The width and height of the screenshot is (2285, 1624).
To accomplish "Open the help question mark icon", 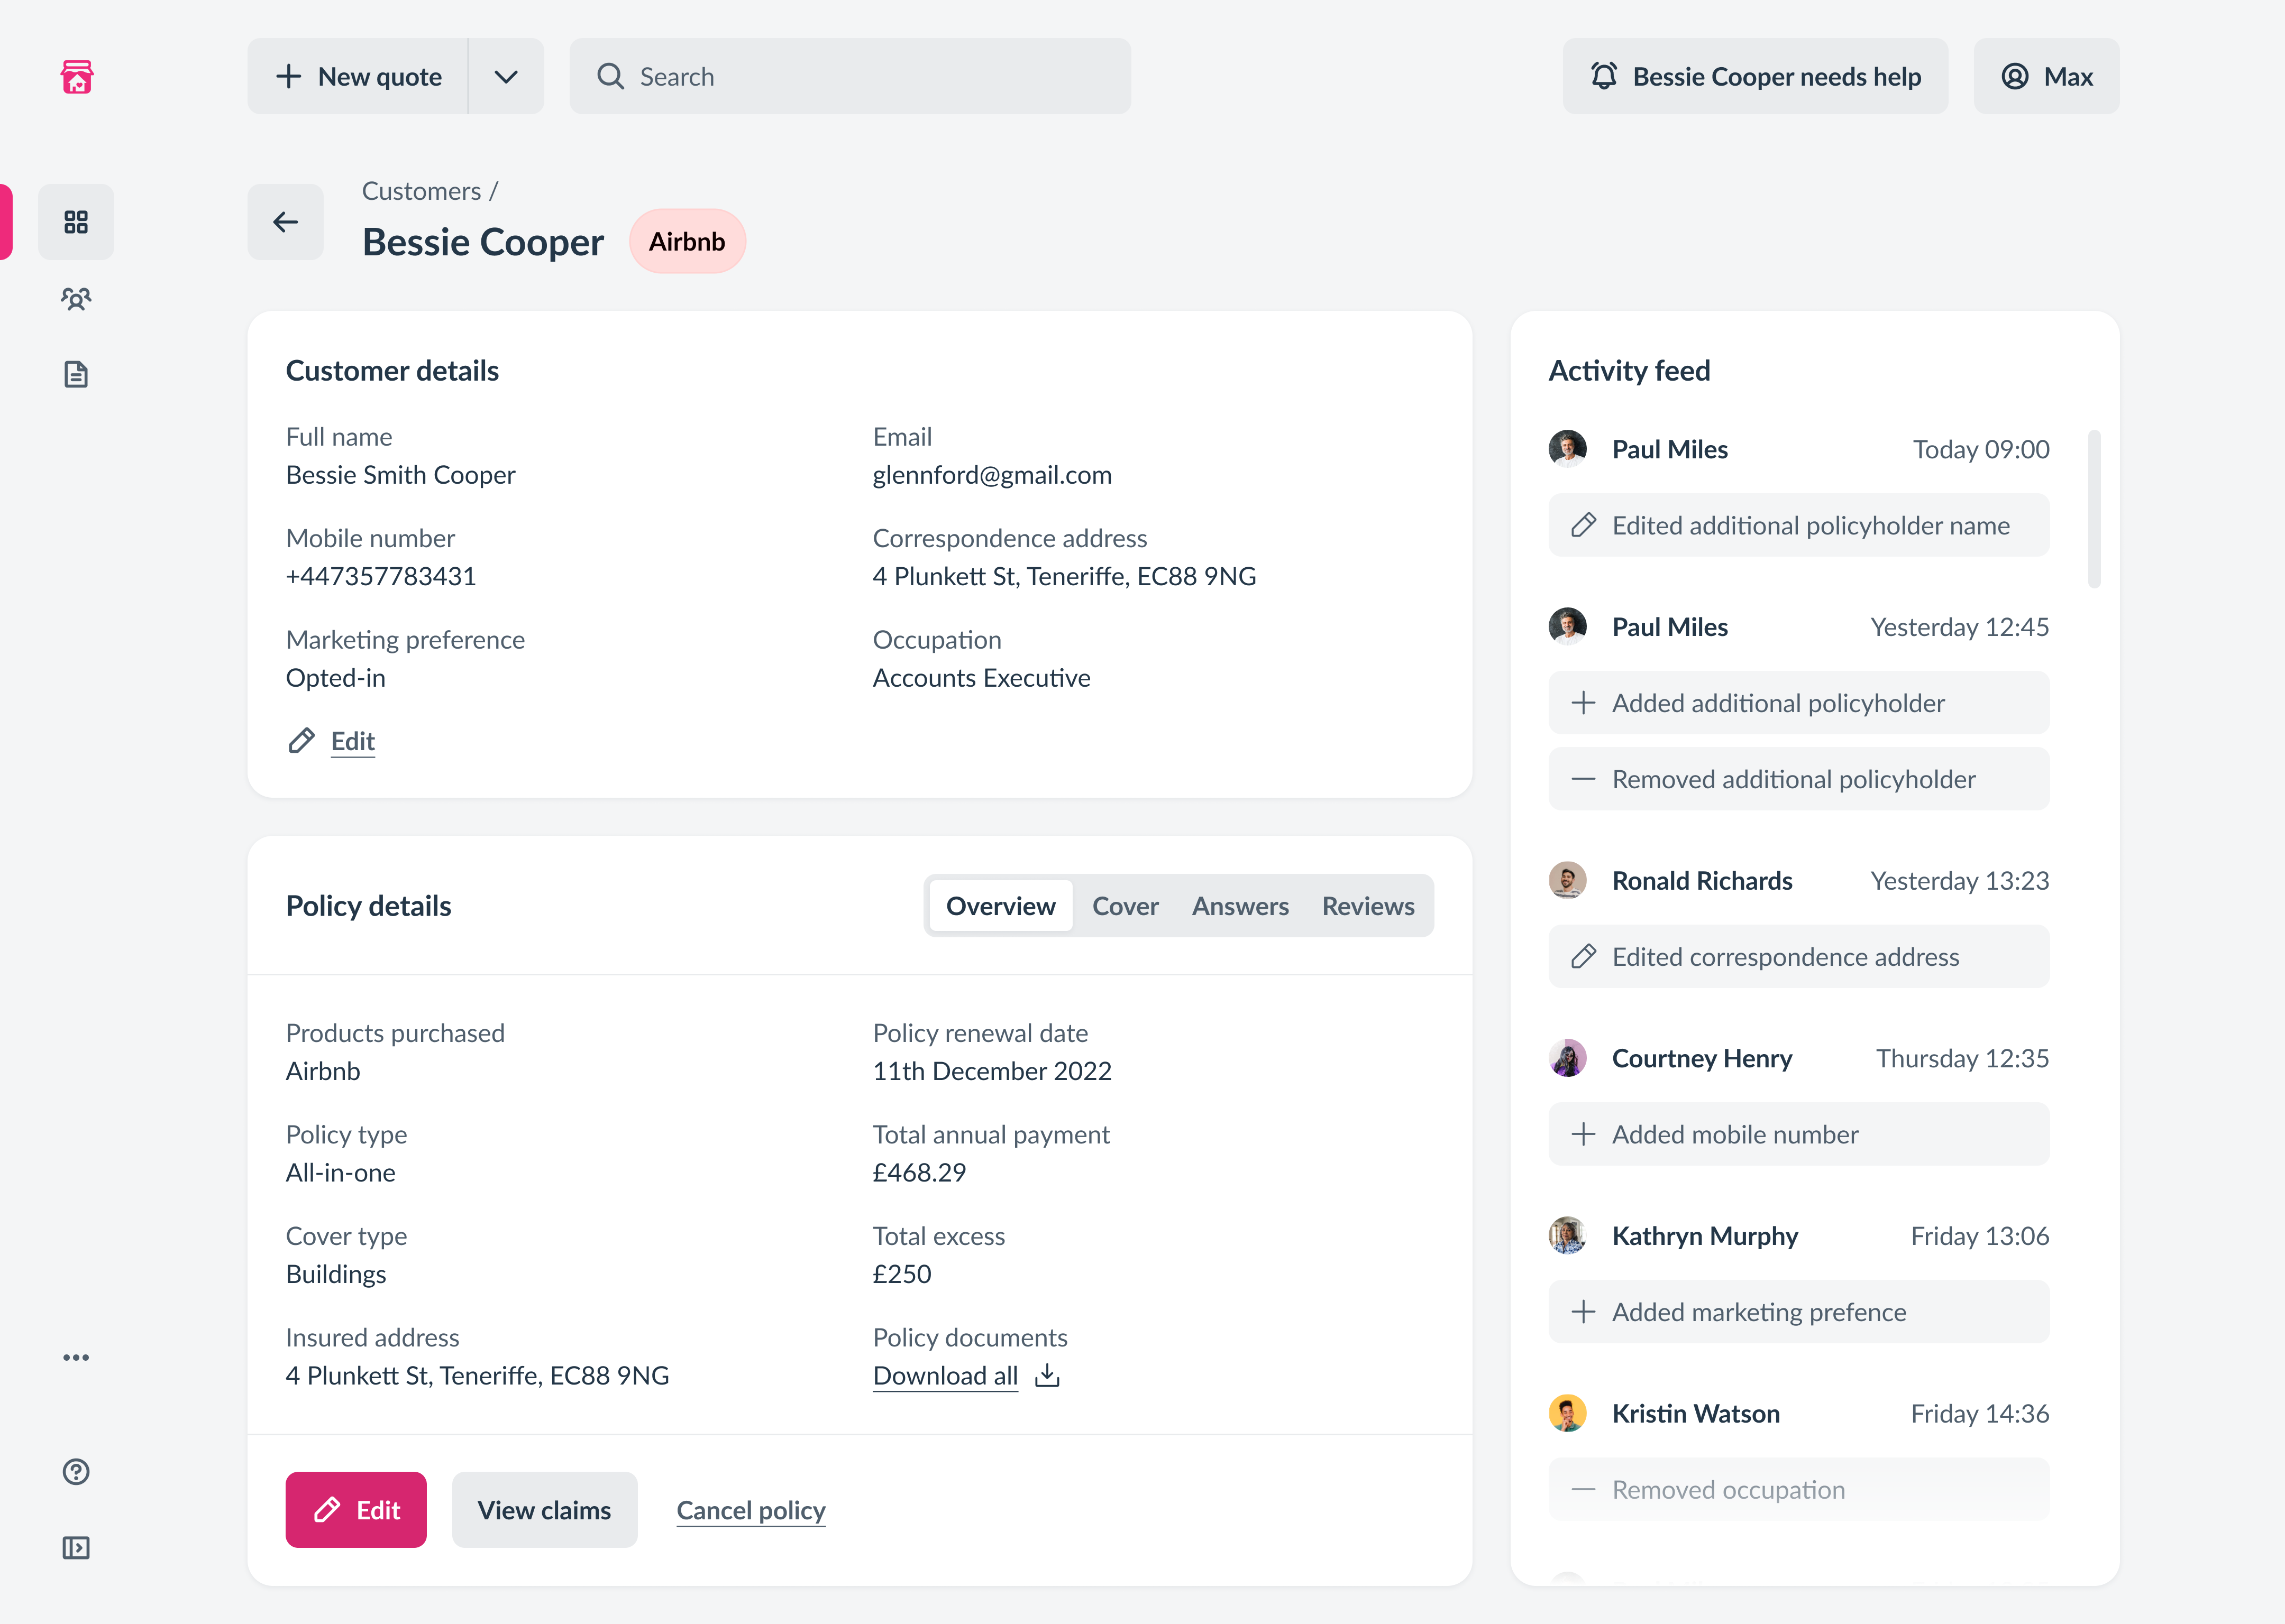I will click(76, 1471).
